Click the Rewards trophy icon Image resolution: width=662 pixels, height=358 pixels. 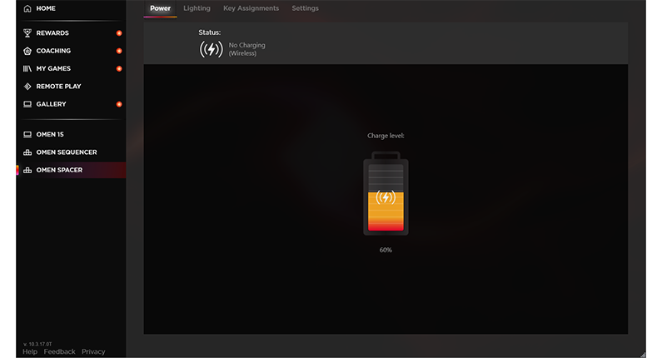(27, 33)
